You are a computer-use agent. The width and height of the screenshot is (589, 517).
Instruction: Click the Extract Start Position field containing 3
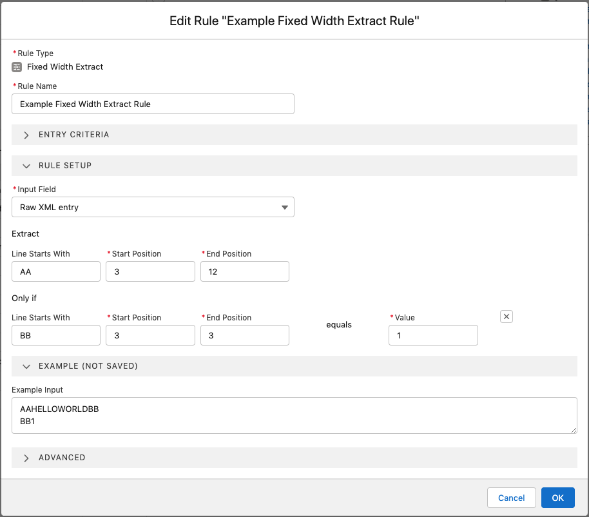[x=150, y=271]
